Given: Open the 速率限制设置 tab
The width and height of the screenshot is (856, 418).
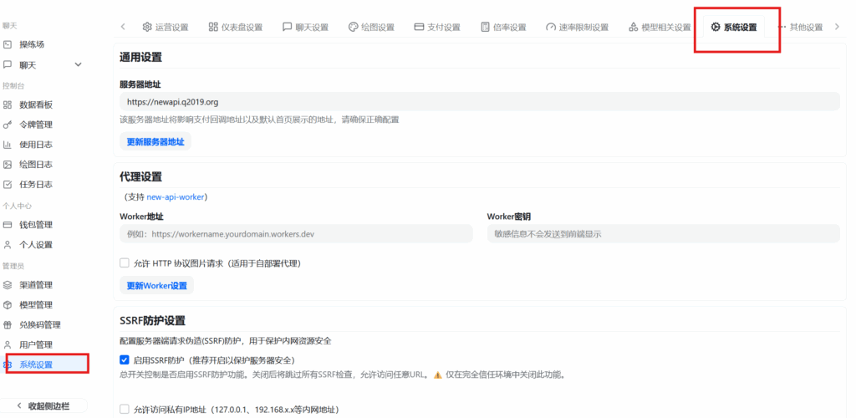Looking at the screenshot, I should click(578, 27).
